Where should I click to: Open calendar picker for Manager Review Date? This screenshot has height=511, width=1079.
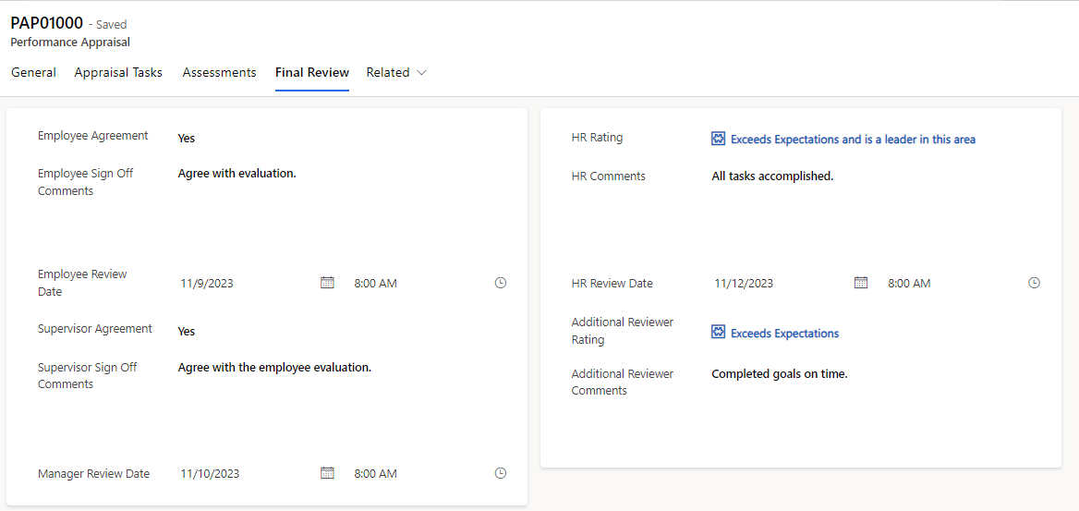tap(328, 473)
